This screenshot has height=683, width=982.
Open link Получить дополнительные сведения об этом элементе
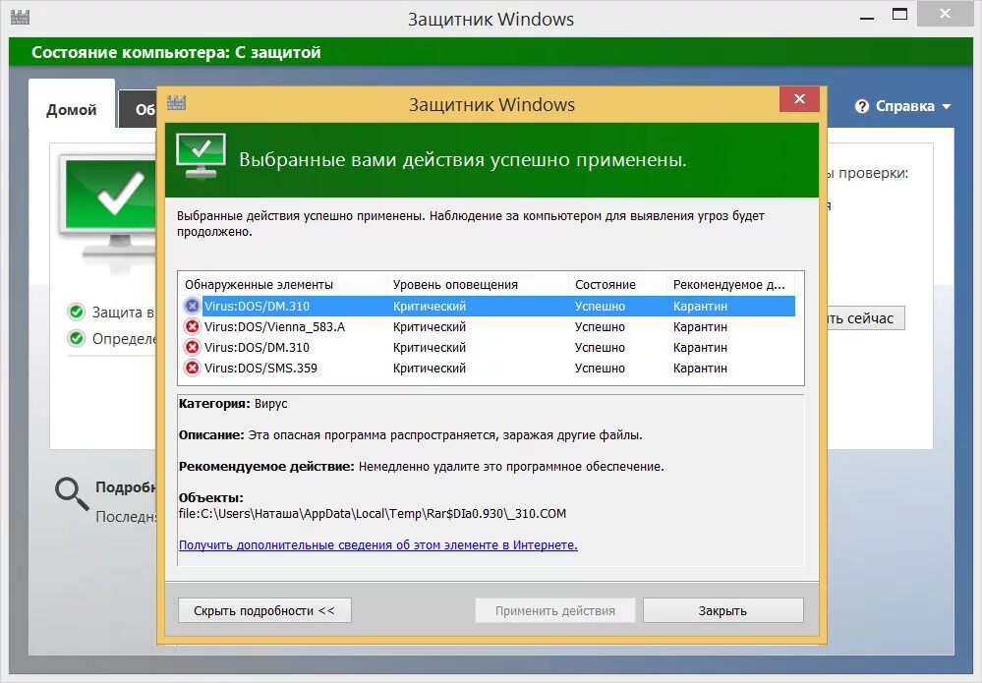click(x=377, y=544)
